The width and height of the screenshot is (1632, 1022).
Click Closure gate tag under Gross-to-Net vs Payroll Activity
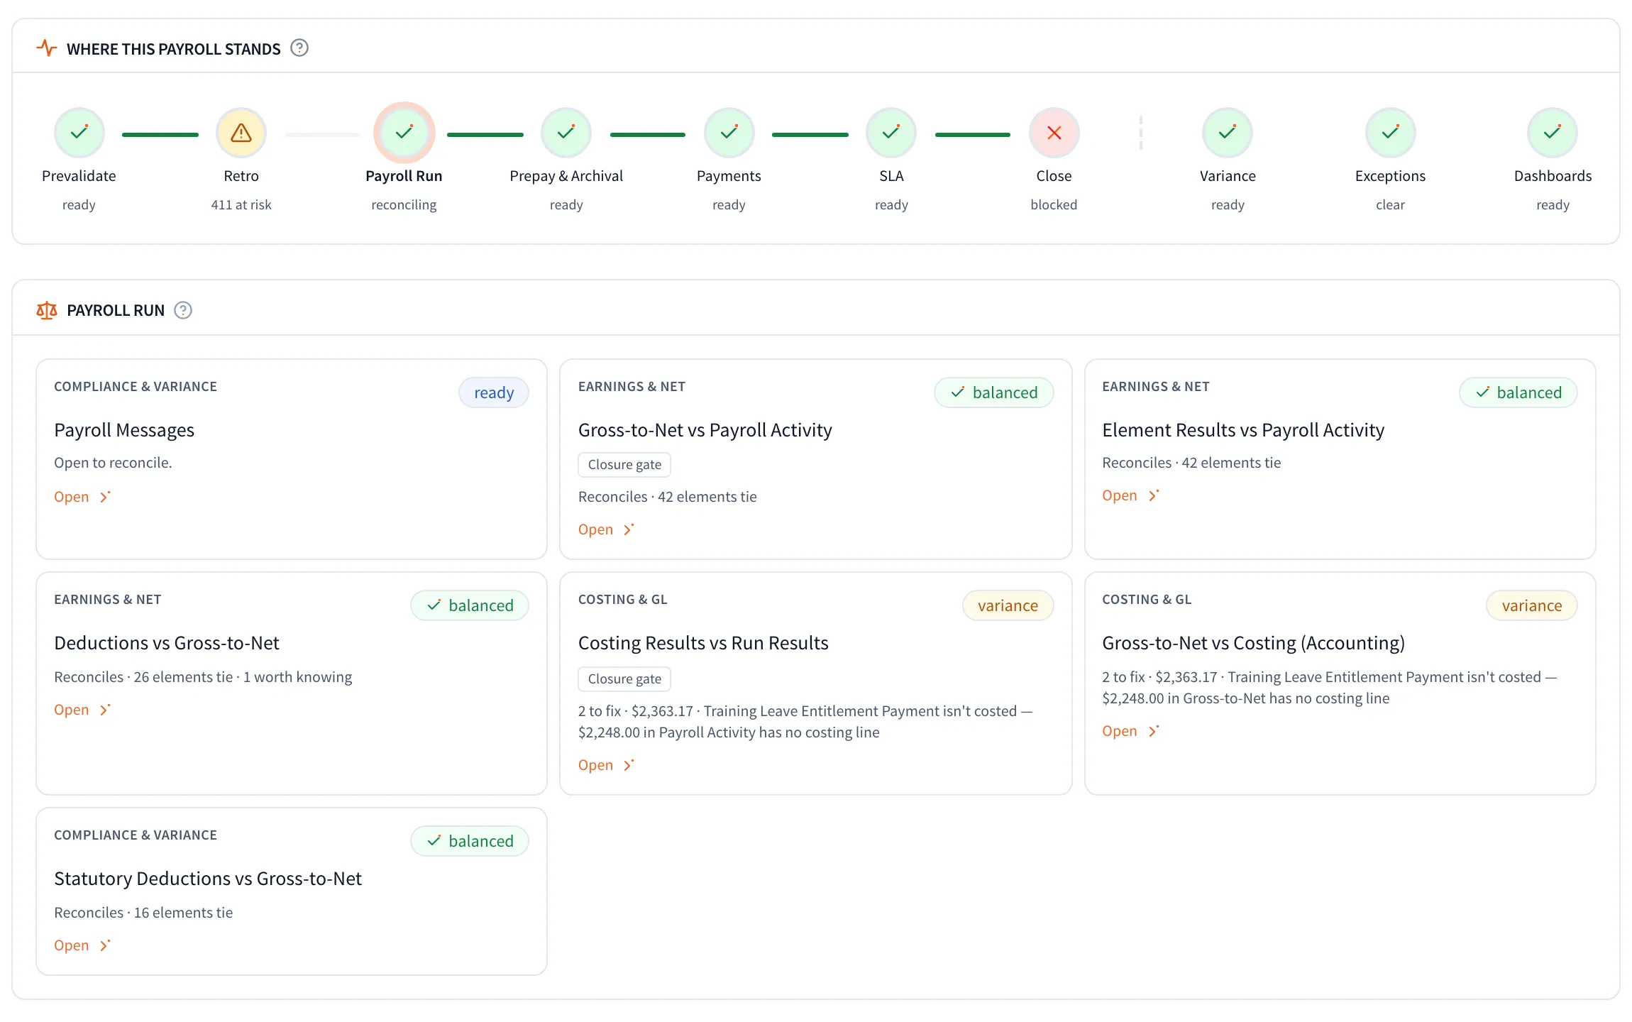(x=624, y=465)
